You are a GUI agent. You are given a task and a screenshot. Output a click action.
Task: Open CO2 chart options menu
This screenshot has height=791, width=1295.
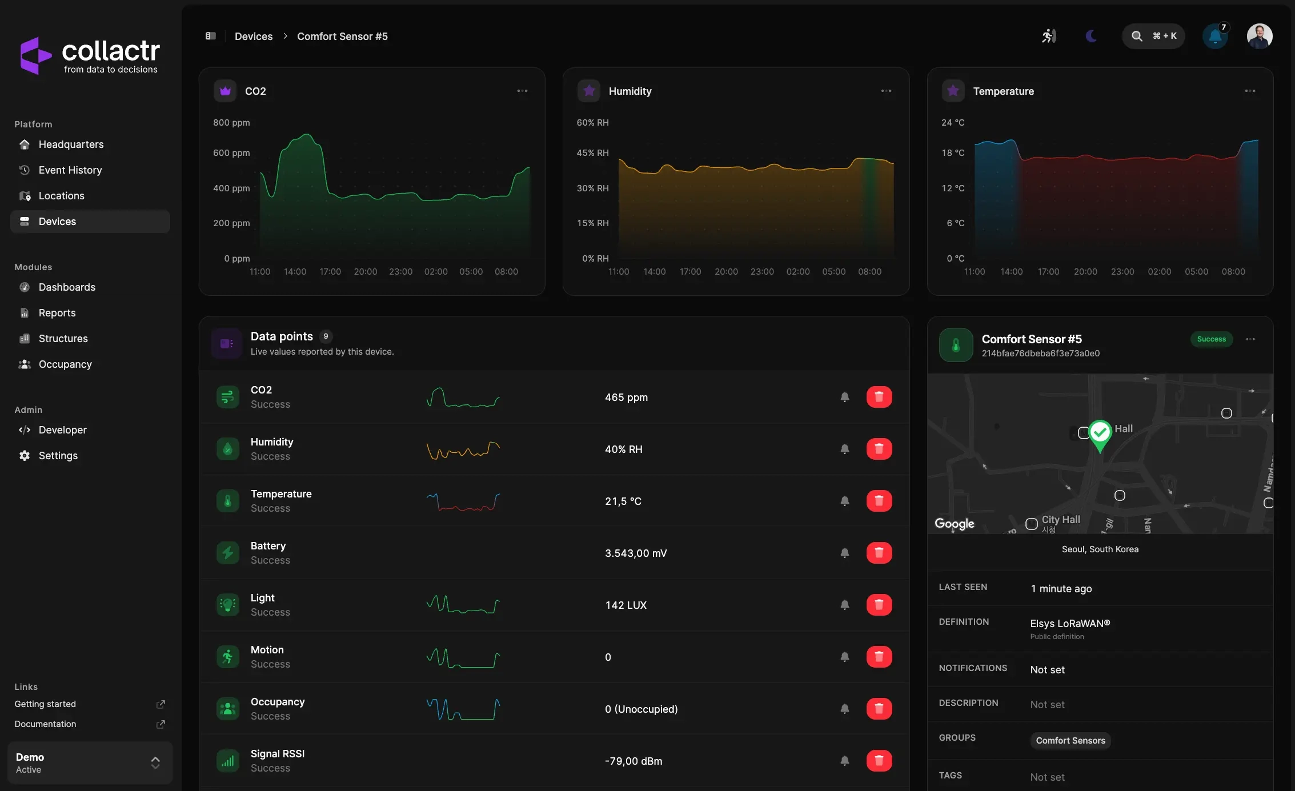522,91
